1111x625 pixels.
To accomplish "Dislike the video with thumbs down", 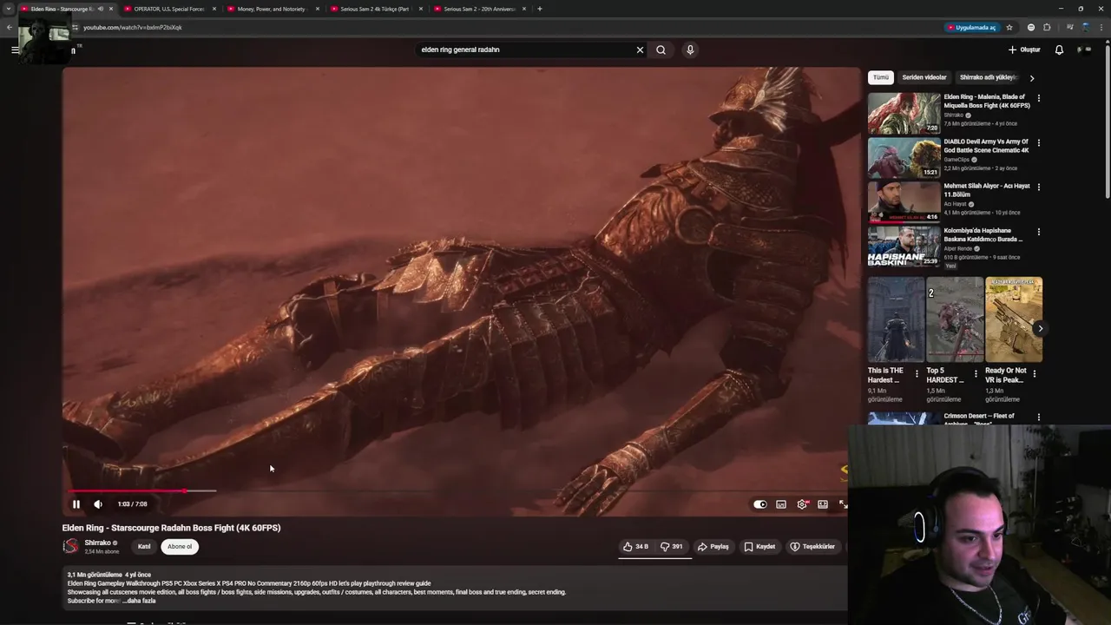I will point(672,547).
